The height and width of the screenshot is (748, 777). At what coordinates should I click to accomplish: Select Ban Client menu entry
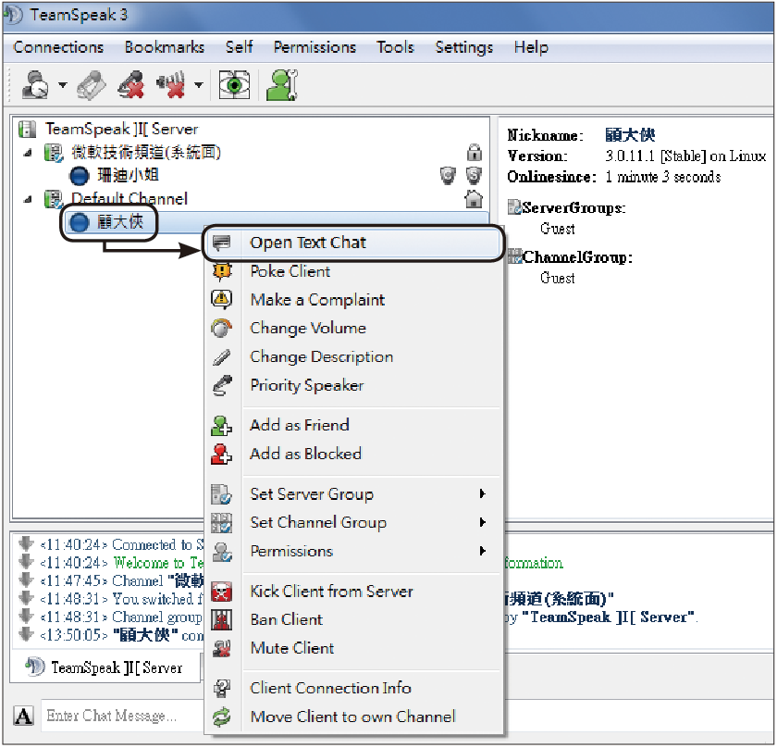click(353, 619)
